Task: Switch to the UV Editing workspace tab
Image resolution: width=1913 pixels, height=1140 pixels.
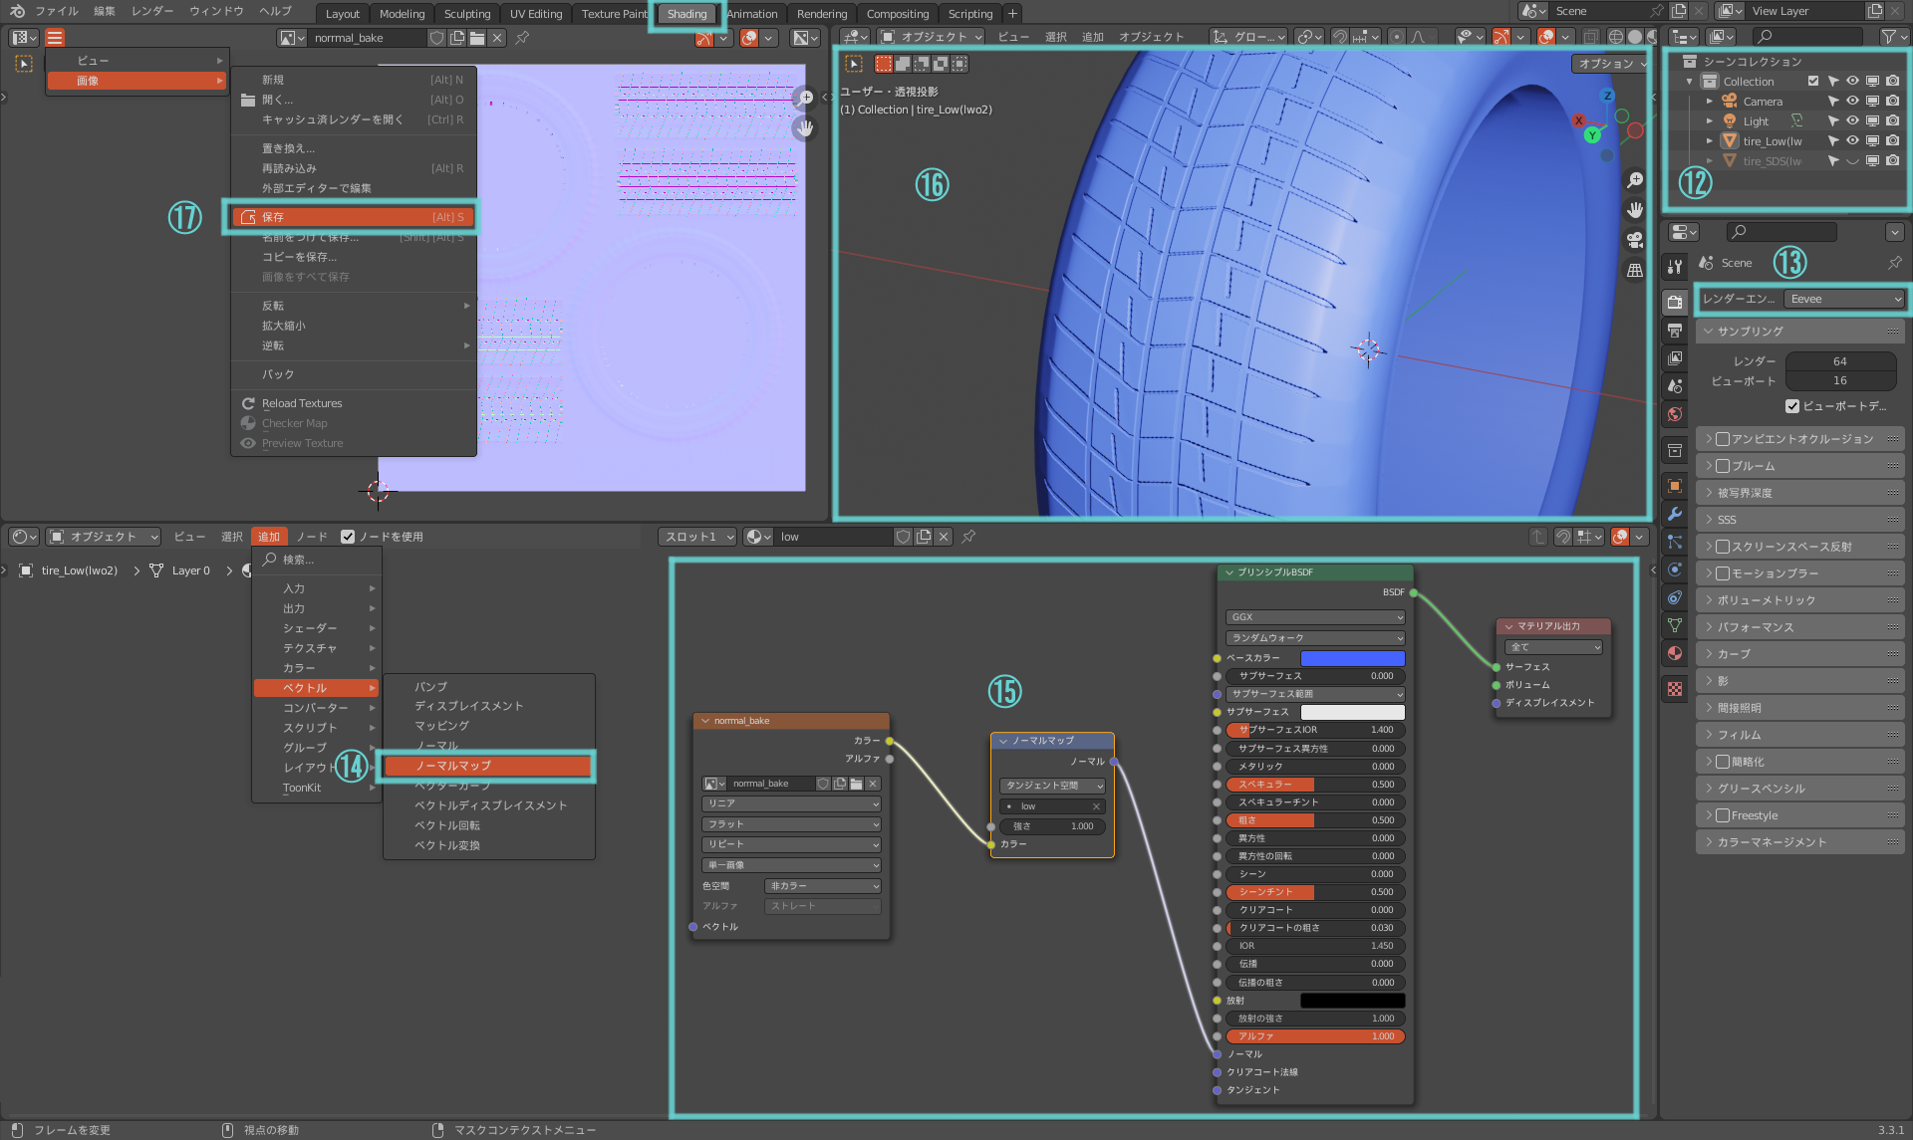Action: (x=536, y=13)
